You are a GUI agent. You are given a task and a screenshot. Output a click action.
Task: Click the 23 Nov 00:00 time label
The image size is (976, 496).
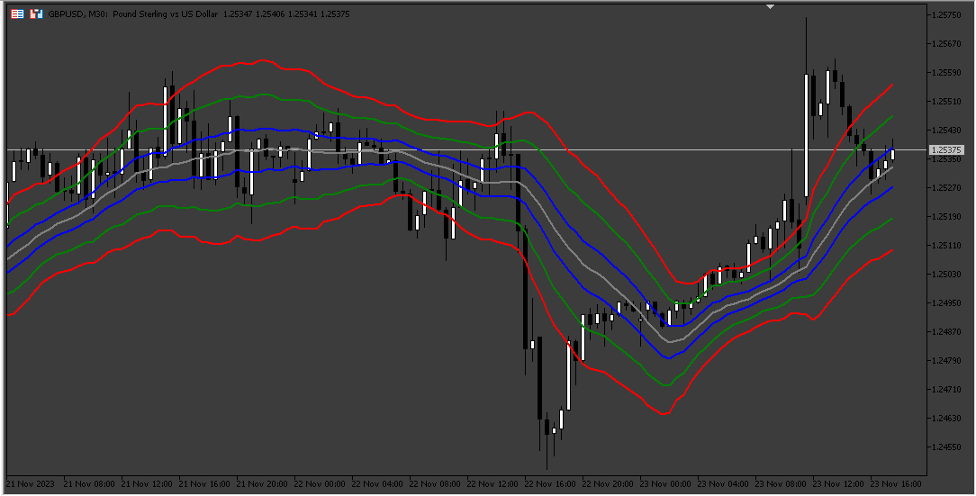point(664,484)
